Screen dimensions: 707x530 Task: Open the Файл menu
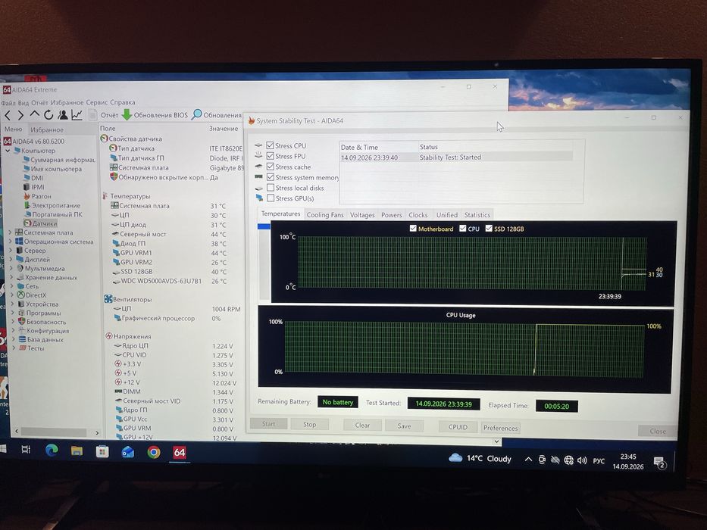(8, 103)
